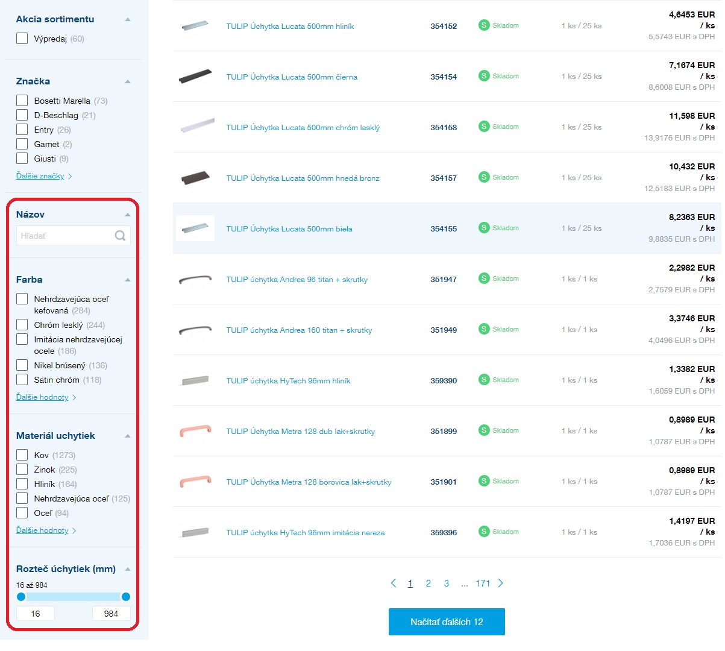
Task: Enable the Výpredaj checkbox
Action: (22, 39)
